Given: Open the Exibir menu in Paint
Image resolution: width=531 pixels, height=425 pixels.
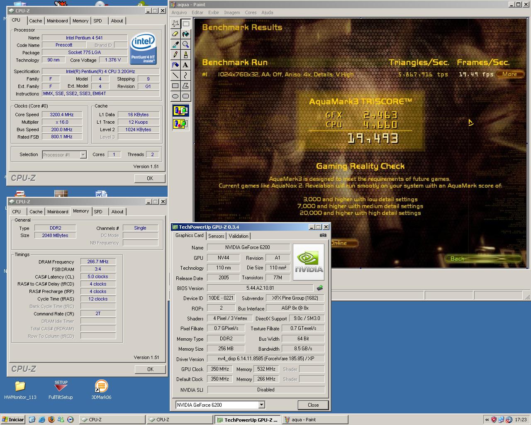Looking at the screenshot, I should click(214, 12).
